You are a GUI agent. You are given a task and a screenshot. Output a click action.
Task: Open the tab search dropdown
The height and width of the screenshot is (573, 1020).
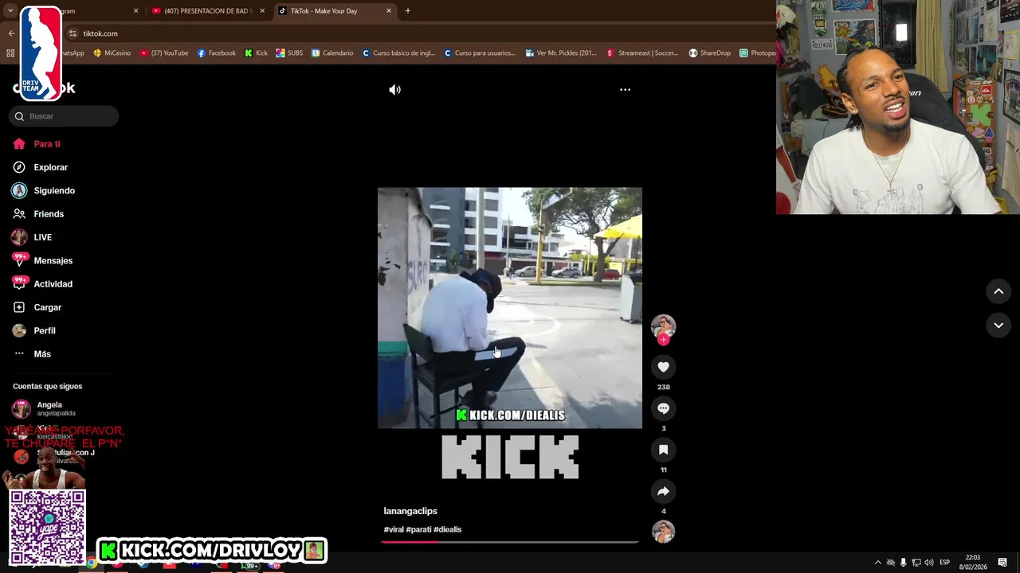[x=10, y=11]
